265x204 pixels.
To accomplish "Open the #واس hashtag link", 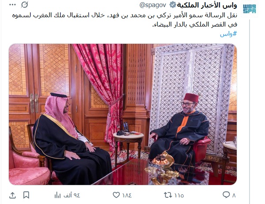I will pos(228,34).
